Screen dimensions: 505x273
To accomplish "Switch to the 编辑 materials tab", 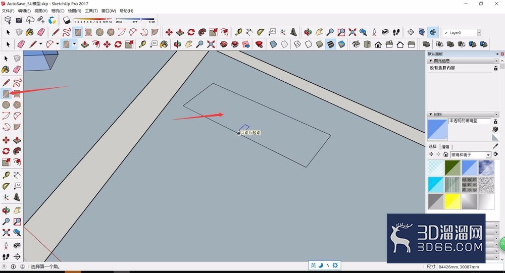I will [x=445, y=147].
